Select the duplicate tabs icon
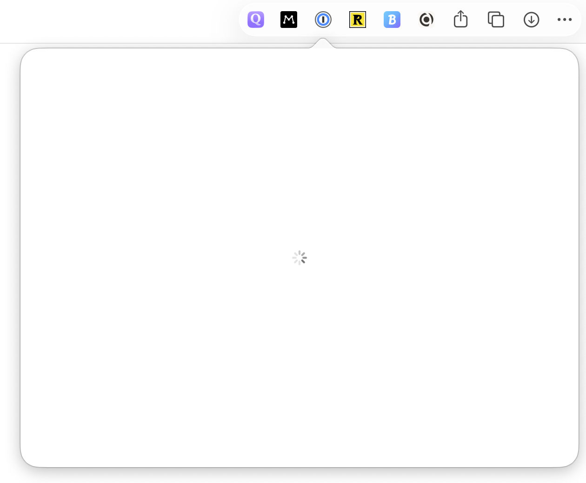Viewport: 586px width, 483px height. pyautogui.click(x=495, y=20)
